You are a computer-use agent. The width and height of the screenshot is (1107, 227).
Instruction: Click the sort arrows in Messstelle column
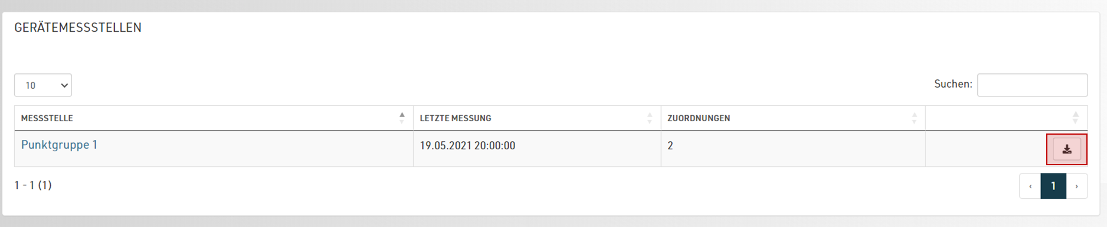click(402, 118)
